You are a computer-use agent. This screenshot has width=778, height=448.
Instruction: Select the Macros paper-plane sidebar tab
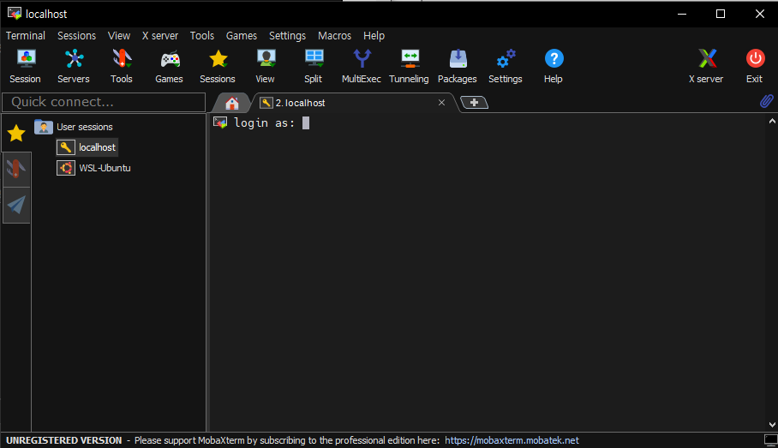(16, 205)
